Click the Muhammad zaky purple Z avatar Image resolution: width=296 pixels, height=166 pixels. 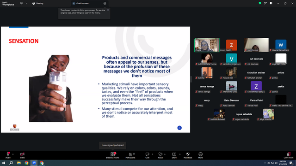[256, 86]
